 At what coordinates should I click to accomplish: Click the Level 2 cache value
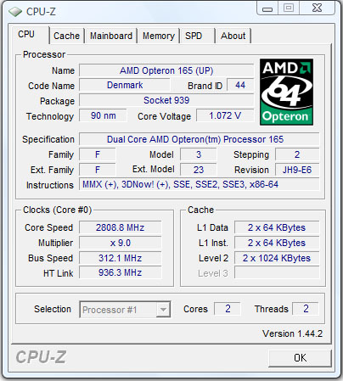(x=277, y=258)
